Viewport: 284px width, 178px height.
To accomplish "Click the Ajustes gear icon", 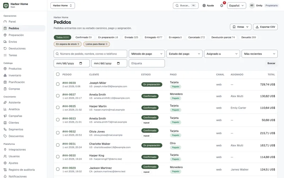I will [x=5, y=163].
